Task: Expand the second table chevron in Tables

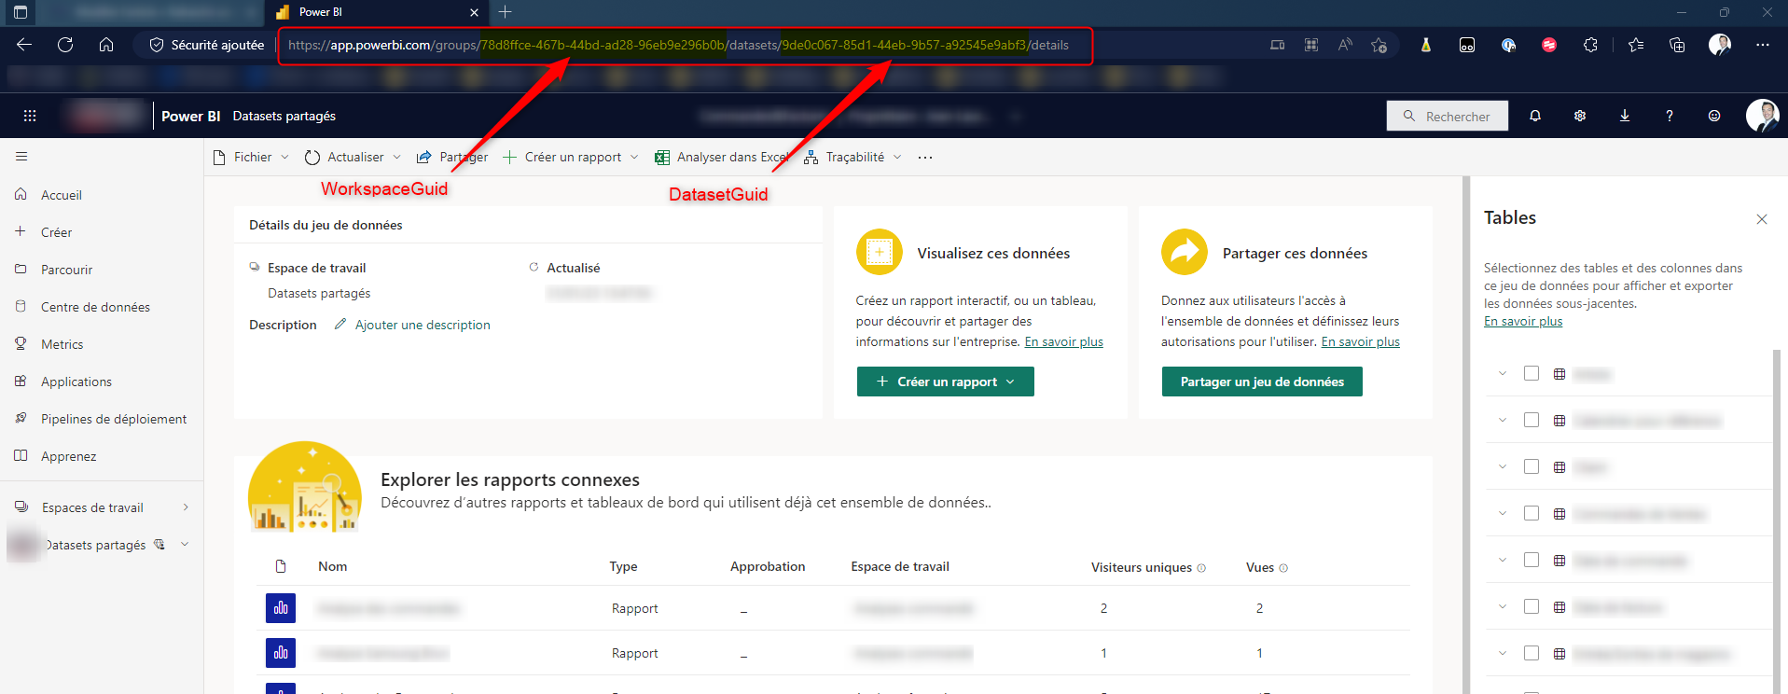Action: pos(1502,420)
